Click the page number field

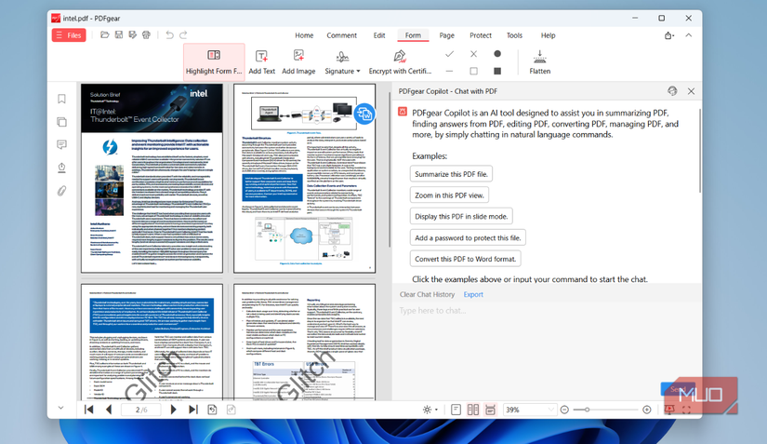[141, 410]
